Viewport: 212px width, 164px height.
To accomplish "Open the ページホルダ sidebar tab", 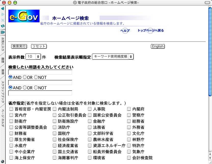I will [x=3, y=118].
